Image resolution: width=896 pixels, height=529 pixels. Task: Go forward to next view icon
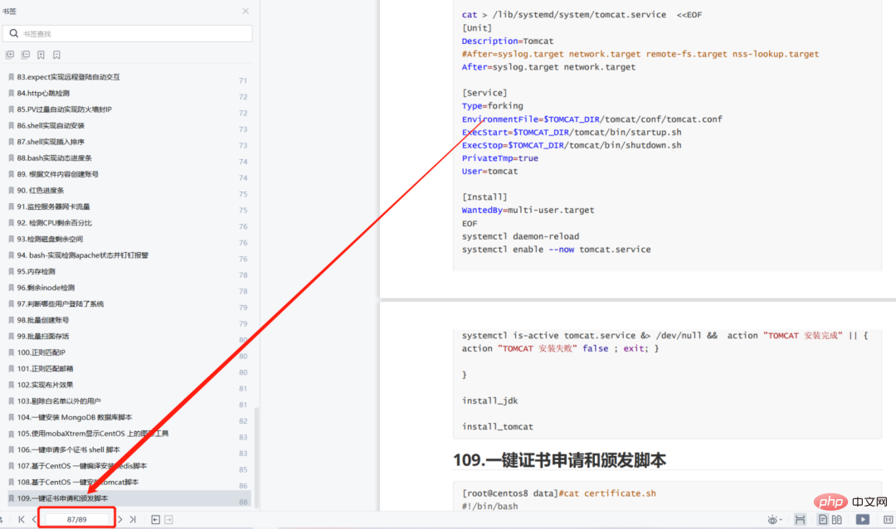tap(168, 519)
